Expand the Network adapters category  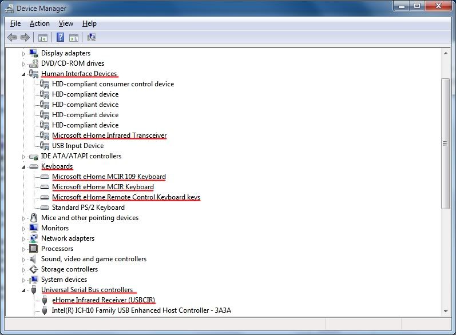(24, 238)
